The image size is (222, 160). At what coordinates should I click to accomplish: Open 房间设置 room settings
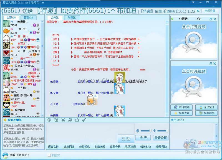(x=210, y=11)
